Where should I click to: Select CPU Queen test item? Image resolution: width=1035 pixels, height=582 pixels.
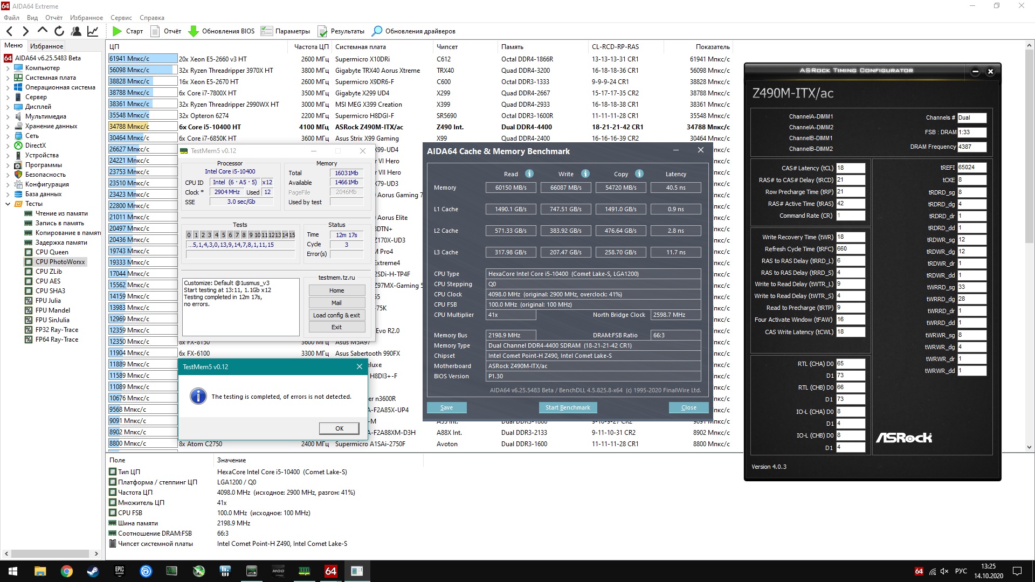pyautogui.click(x=52, y=252)
